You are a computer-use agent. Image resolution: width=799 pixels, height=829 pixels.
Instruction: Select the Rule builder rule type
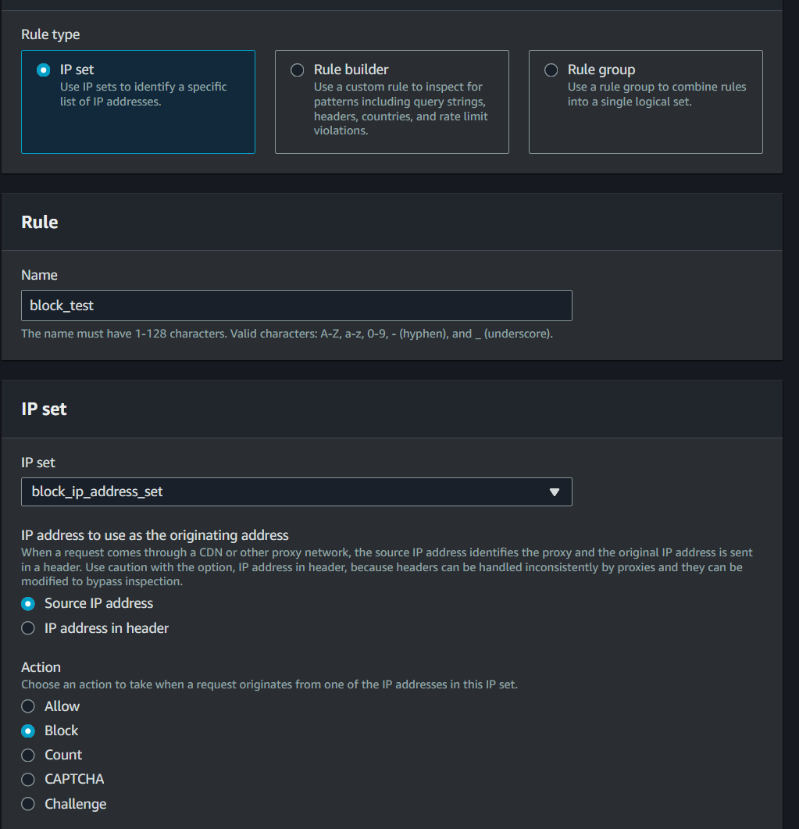pyautogui.click(x=298, y=70)
